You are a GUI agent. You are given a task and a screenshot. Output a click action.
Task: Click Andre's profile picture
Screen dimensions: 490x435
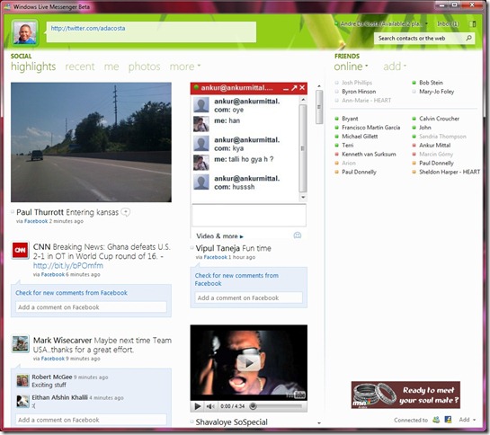24,33
